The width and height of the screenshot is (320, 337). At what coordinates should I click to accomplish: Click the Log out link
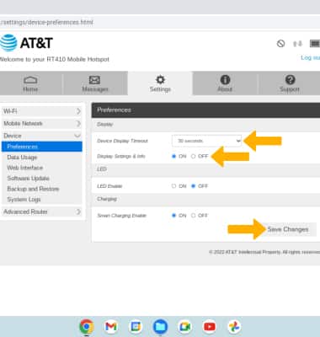(310, 57)
